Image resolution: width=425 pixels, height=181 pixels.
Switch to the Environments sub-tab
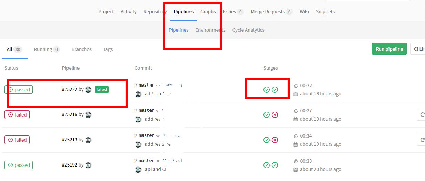point(210,30)
